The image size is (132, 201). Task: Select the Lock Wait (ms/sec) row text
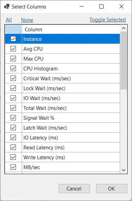44,88
